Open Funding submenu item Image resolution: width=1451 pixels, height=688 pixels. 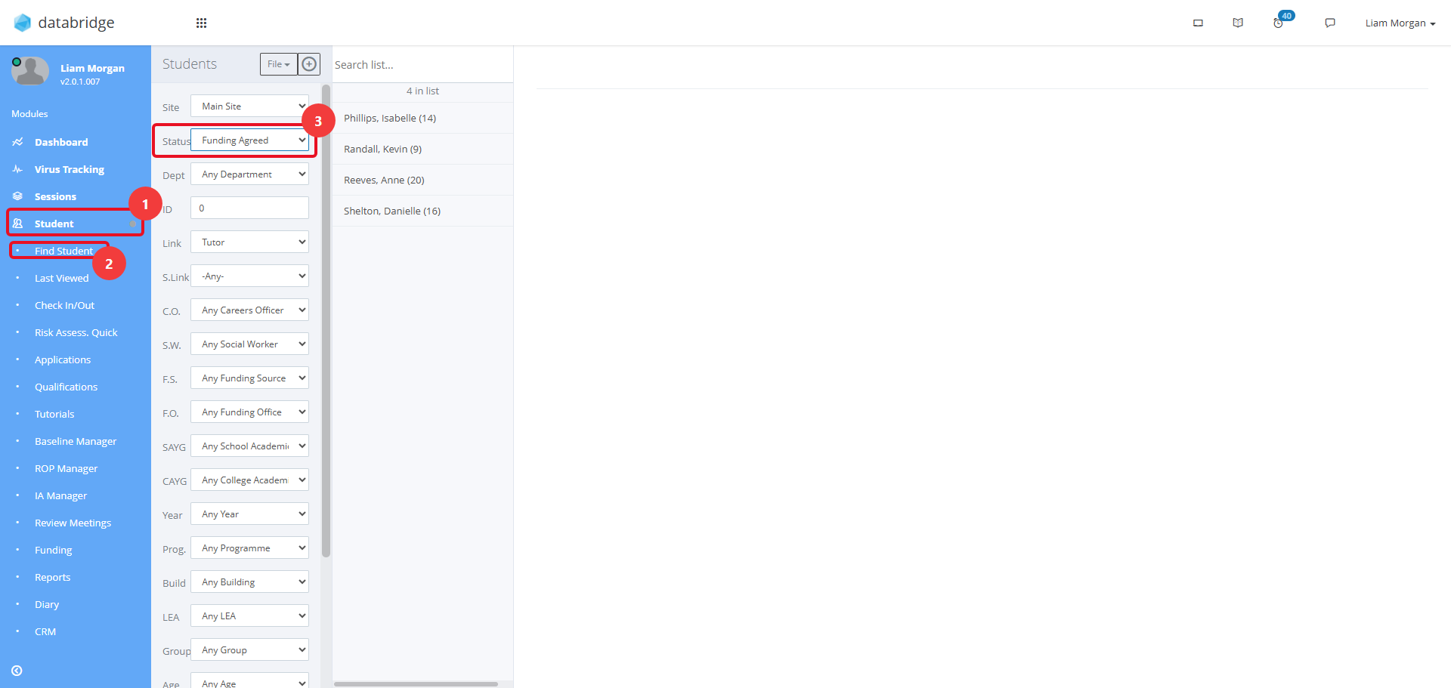coord(54,550)
